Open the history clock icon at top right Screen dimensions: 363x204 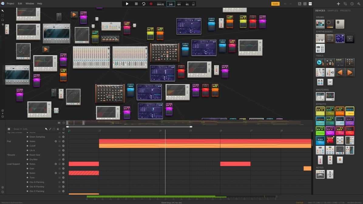352,4
